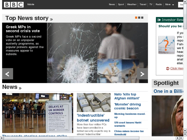Click the horizontal scrollbar left arrow
Screen dimensions: 187x140
2,138
